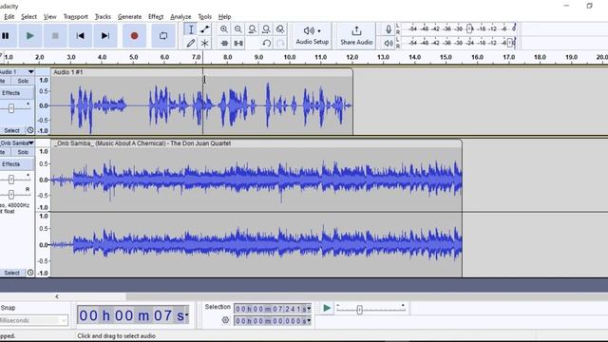This screenshot has height=342, width=608.
Task: Adjust the Onb Samba gain slider
Action: [x=11, y=180]
